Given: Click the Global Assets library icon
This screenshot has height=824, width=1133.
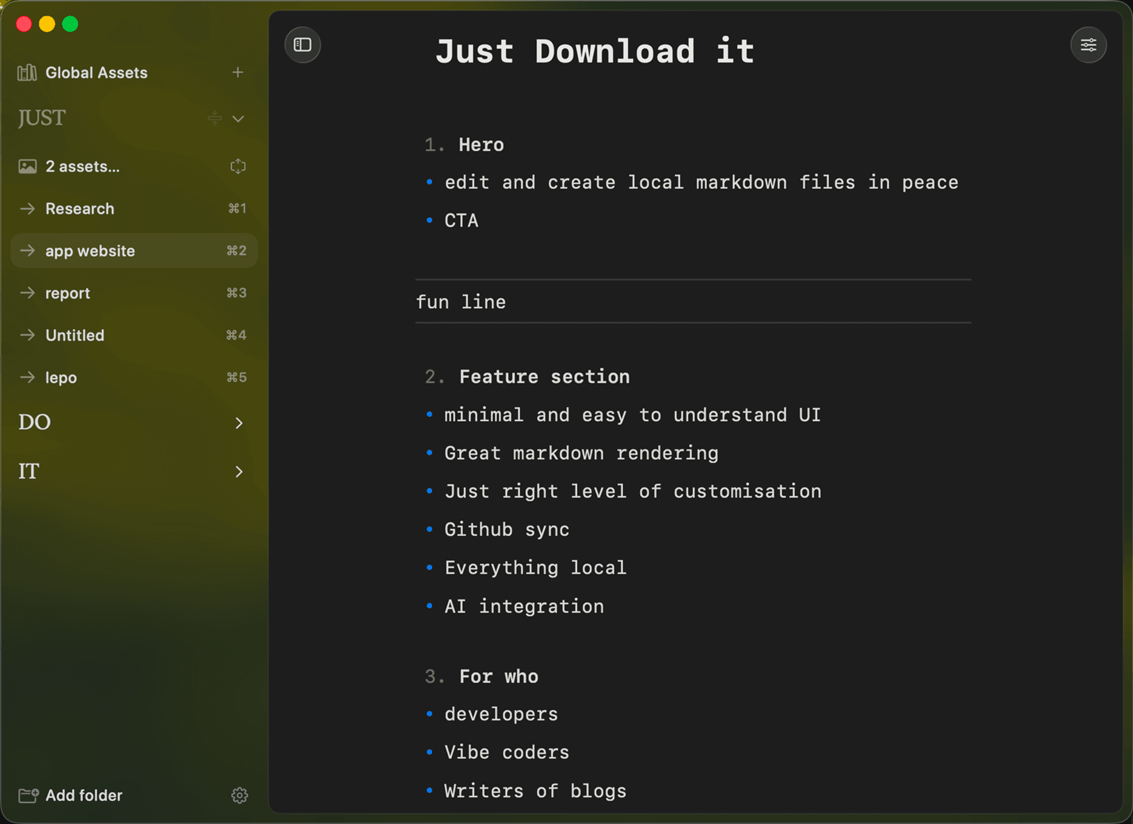Looking at the screenshot, I should [x=27, y=72].
